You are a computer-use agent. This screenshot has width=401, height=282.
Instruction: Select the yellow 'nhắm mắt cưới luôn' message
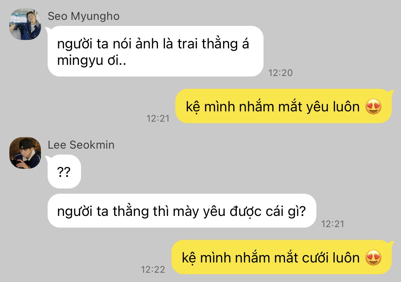[x=282, y=257]
